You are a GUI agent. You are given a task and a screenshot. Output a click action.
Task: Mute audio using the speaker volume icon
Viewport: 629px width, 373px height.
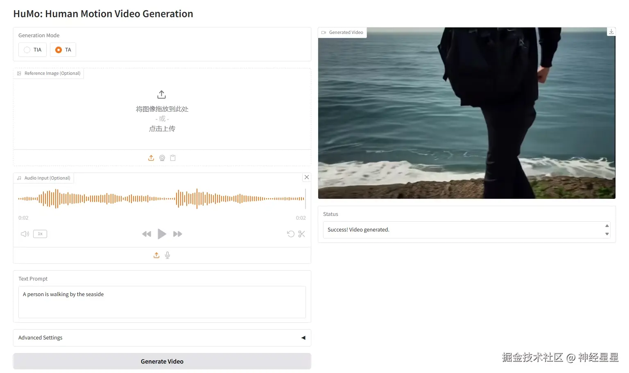point(25,234)
